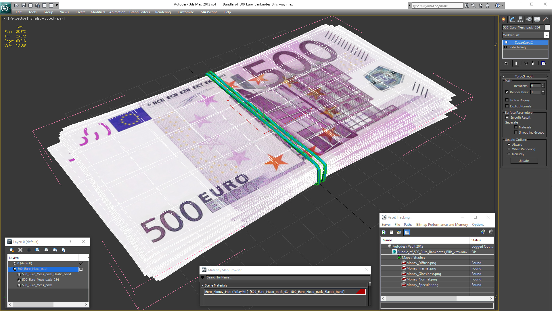Open Material Browser options dropdown arrow
This screenshot has height=311, width=552.
[203, 278]
